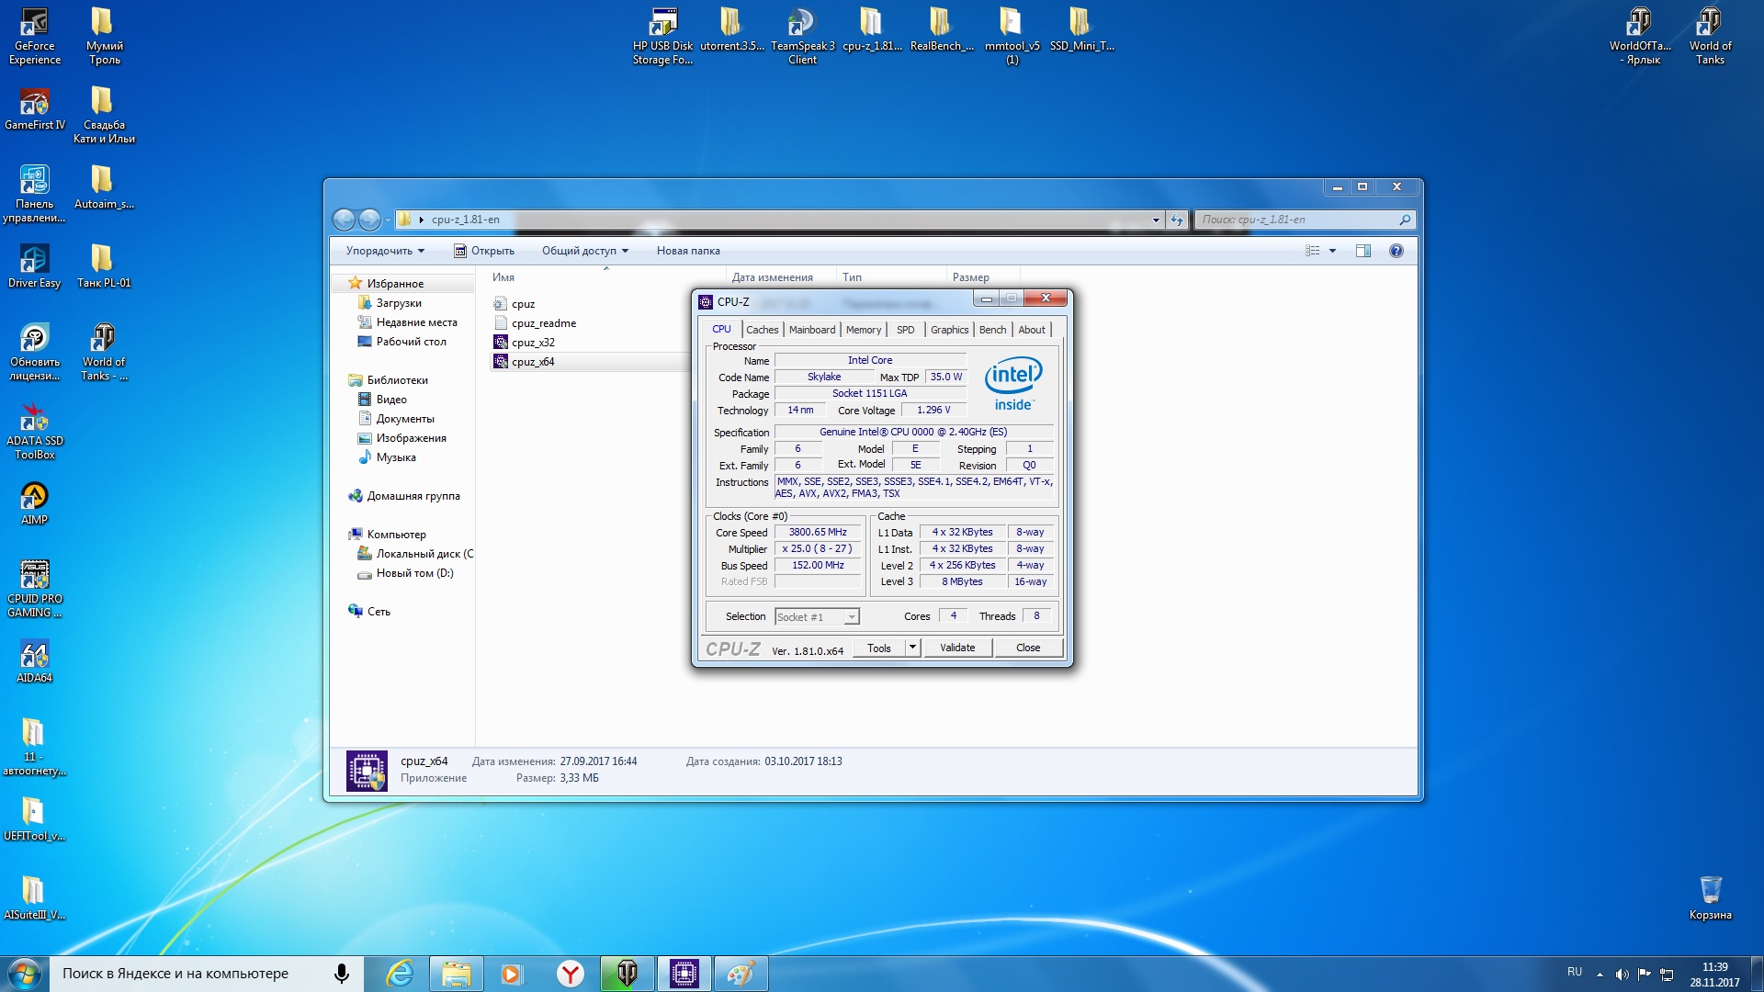
Task: Click the microphone icon in search bar
Action: pyautogui.click(x=342, y=974)
